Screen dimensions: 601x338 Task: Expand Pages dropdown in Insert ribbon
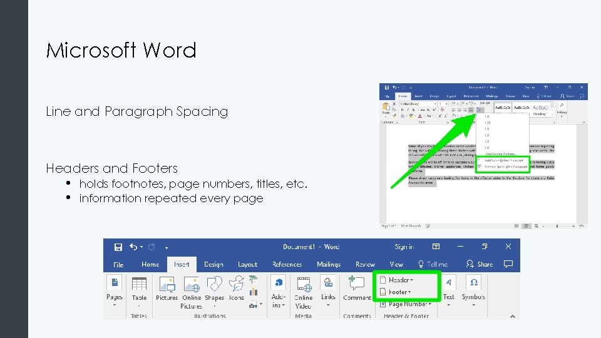coord(114,291)
